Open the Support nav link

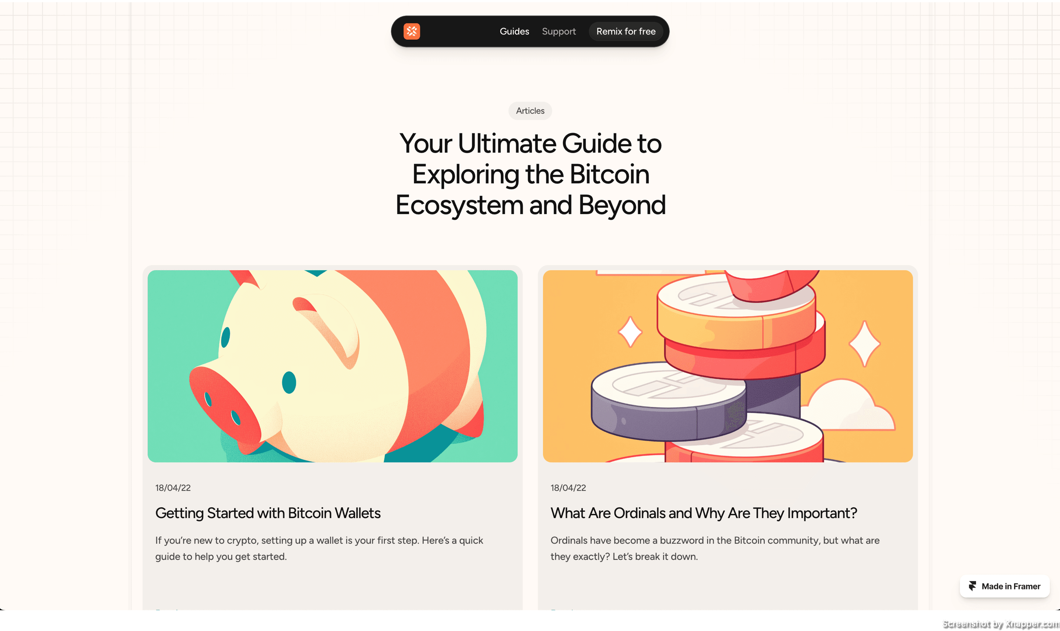point(559,31)
